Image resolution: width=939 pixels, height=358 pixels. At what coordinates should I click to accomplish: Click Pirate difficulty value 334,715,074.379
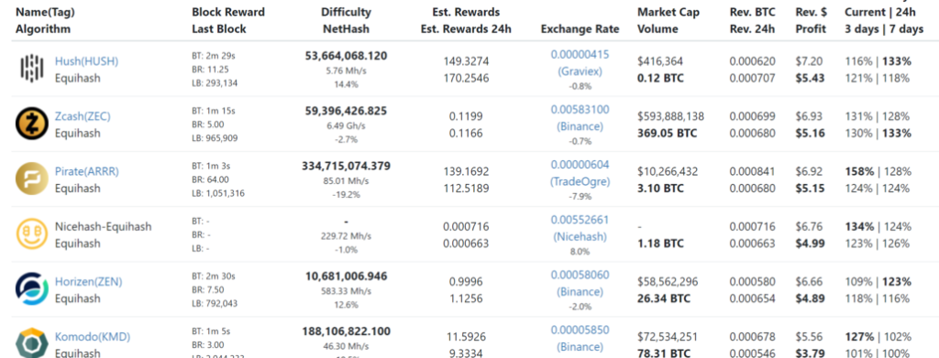coord(346,166)
